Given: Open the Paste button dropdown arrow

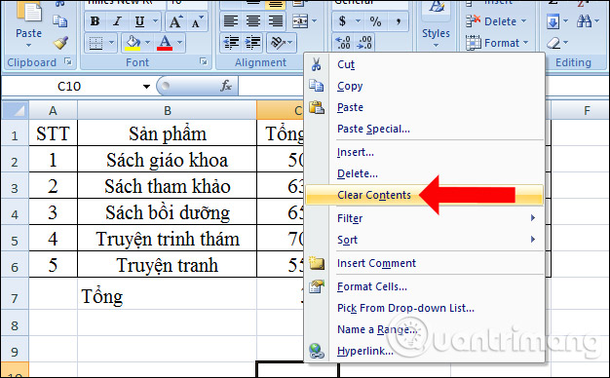Looking at the screenshot, I should click(28, 46).
